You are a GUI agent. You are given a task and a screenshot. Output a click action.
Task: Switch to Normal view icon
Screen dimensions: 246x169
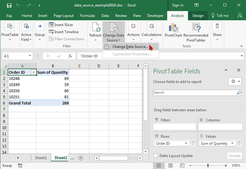(x=159, y=166)
